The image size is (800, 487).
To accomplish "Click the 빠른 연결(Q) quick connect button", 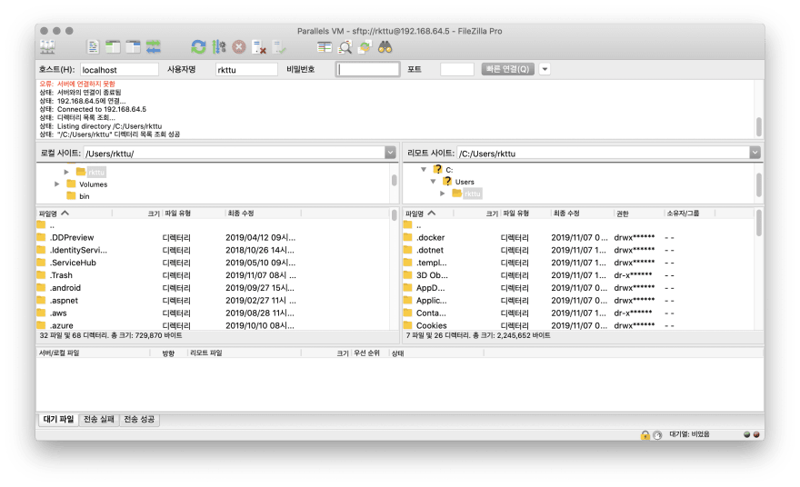I will pos(507,69).
